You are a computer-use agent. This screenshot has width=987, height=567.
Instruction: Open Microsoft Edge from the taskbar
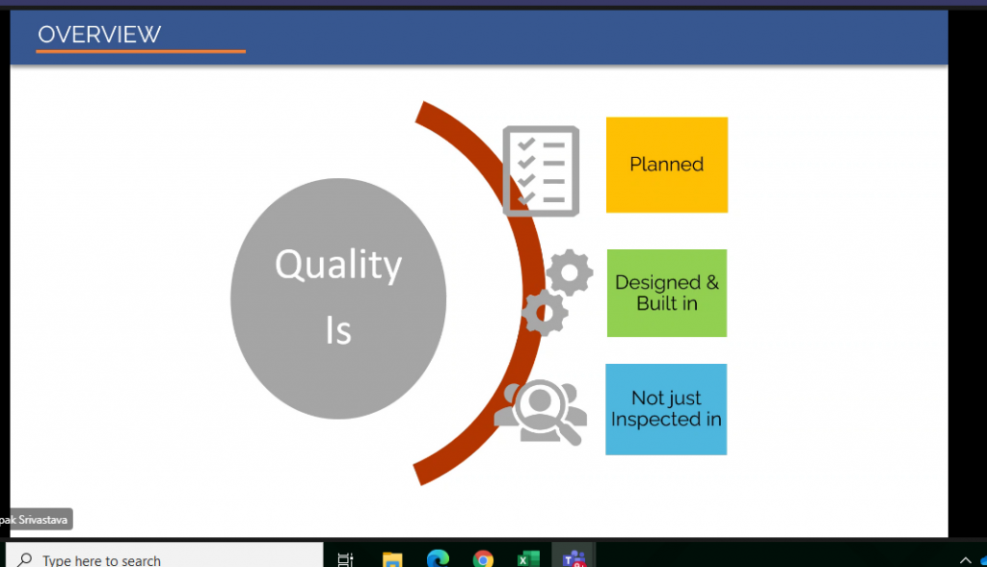(x=438, y=558)
